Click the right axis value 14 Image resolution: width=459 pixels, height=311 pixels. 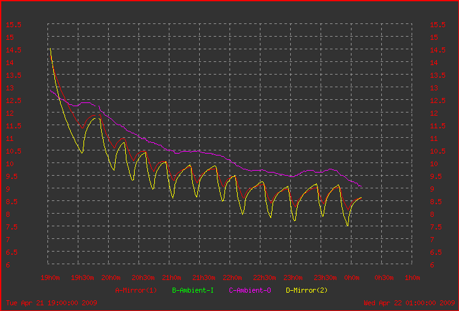coord(434,63)
